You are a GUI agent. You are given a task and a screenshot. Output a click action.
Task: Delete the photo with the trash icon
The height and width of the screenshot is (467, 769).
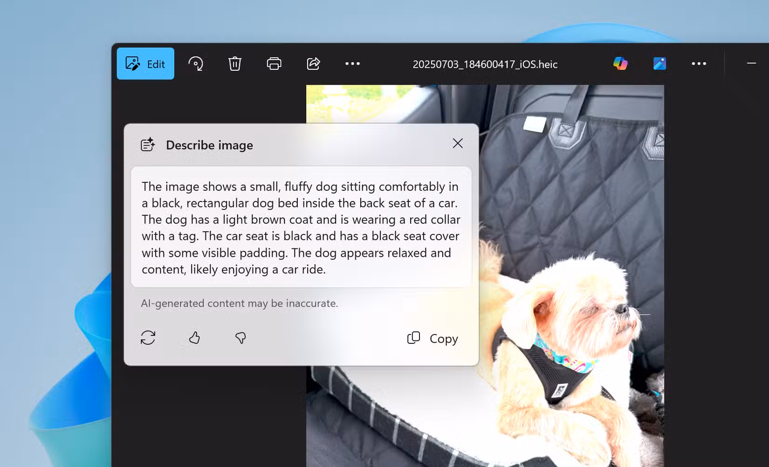(235, 64)
